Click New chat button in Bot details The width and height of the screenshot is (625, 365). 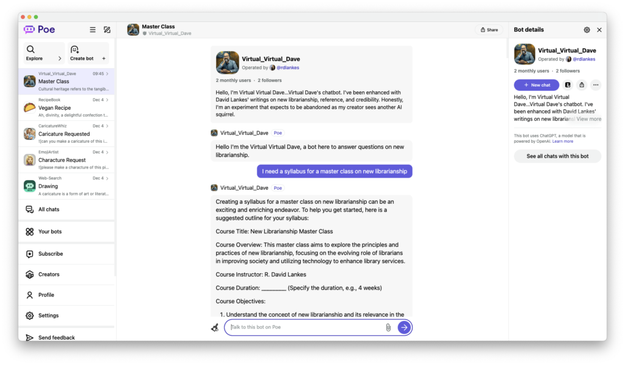[536, 85]
